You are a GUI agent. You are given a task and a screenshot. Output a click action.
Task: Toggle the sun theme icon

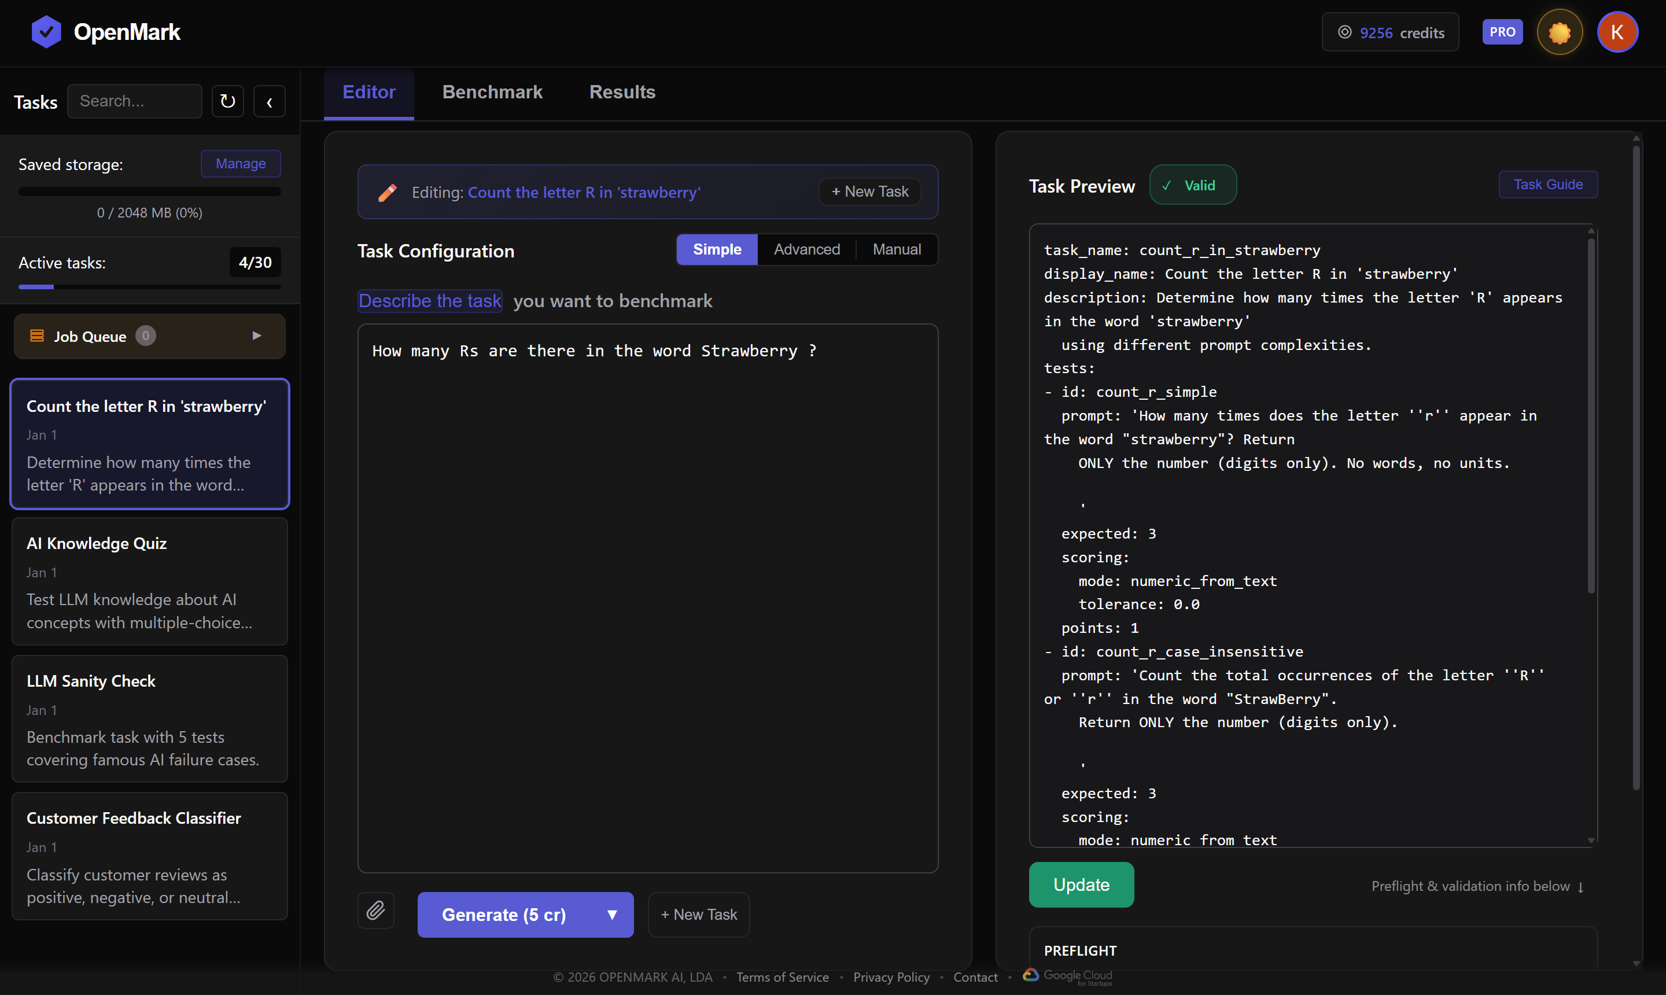coord(1560,32)
